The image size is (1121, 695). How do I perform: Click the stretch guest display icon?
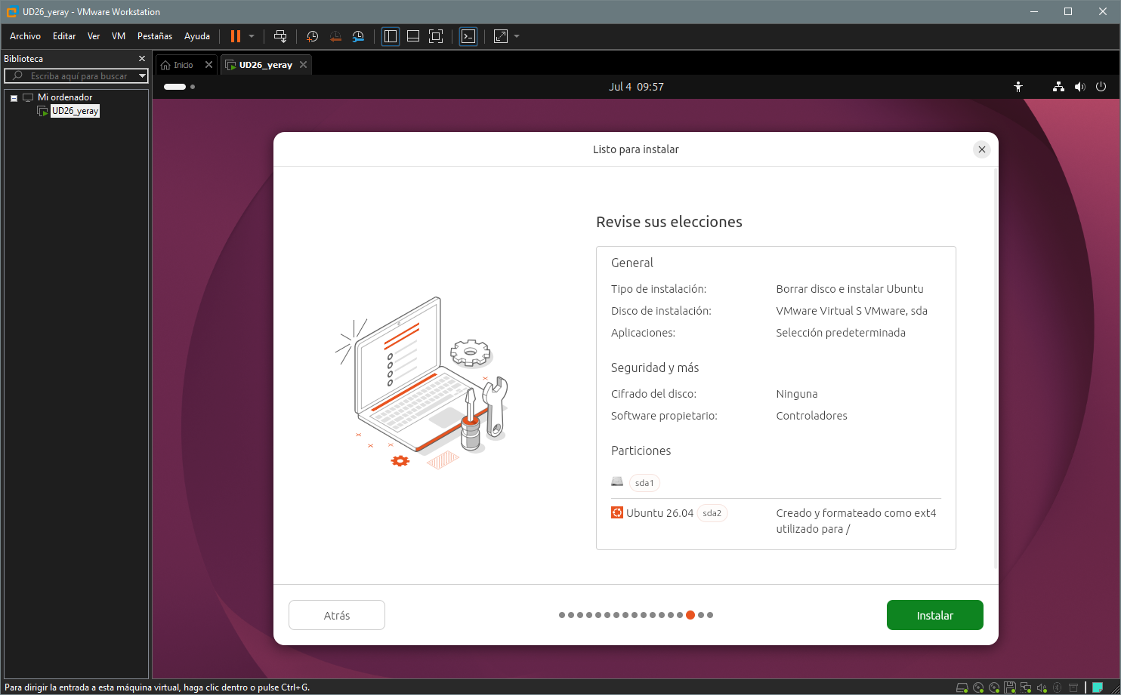click(x=501, y=36)
